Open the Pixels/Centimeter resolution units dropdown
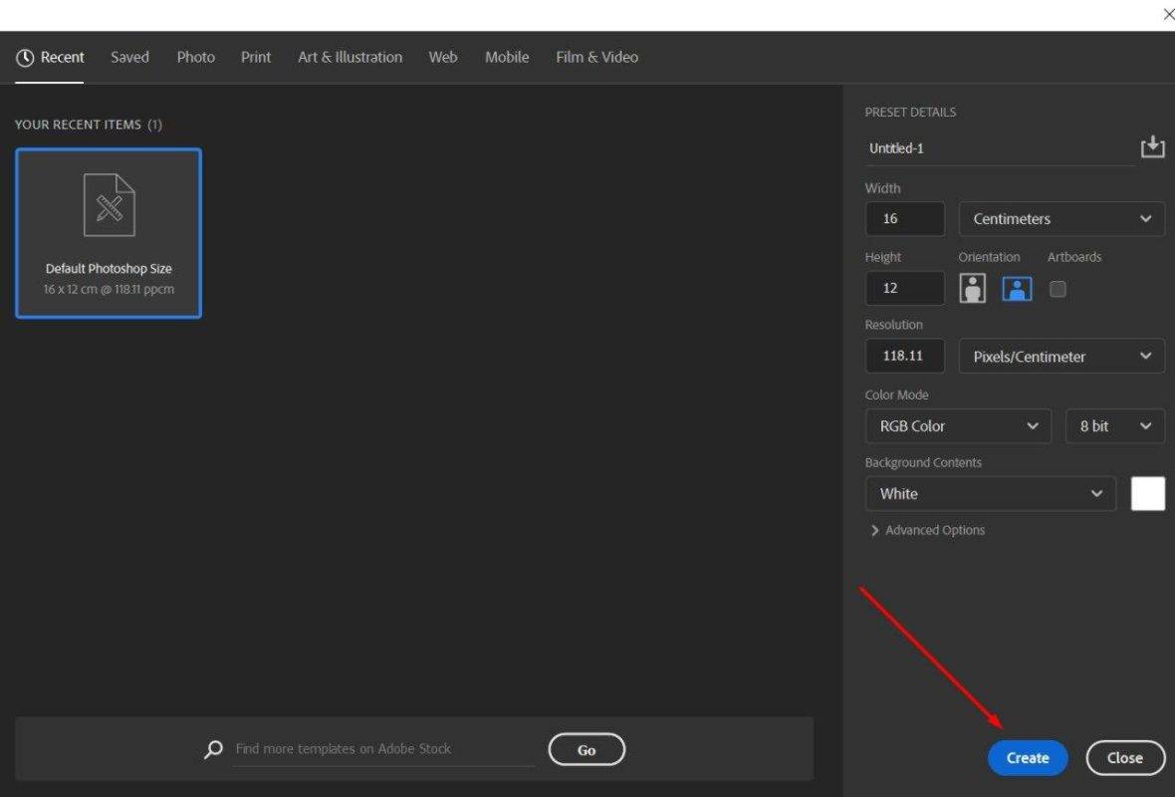Viewport: 1175px width, 797px height. 1061,357
